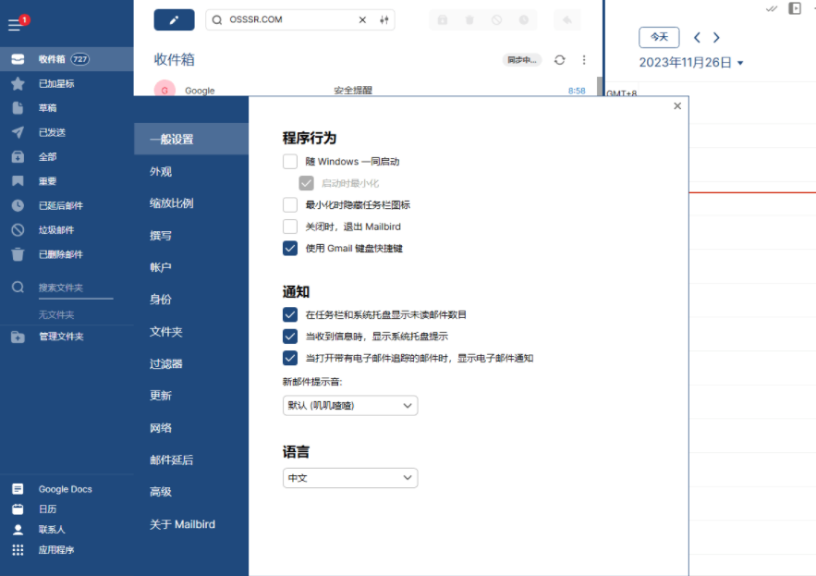The image size is (816, 576).
Task: Uncheck 使用 Gmail 键盘快捷键 option
Action: click(290, 248)
